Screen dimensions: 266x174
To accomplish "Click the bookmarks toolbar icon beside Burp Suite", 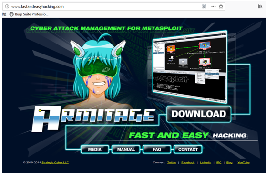I will pos(4,14).
